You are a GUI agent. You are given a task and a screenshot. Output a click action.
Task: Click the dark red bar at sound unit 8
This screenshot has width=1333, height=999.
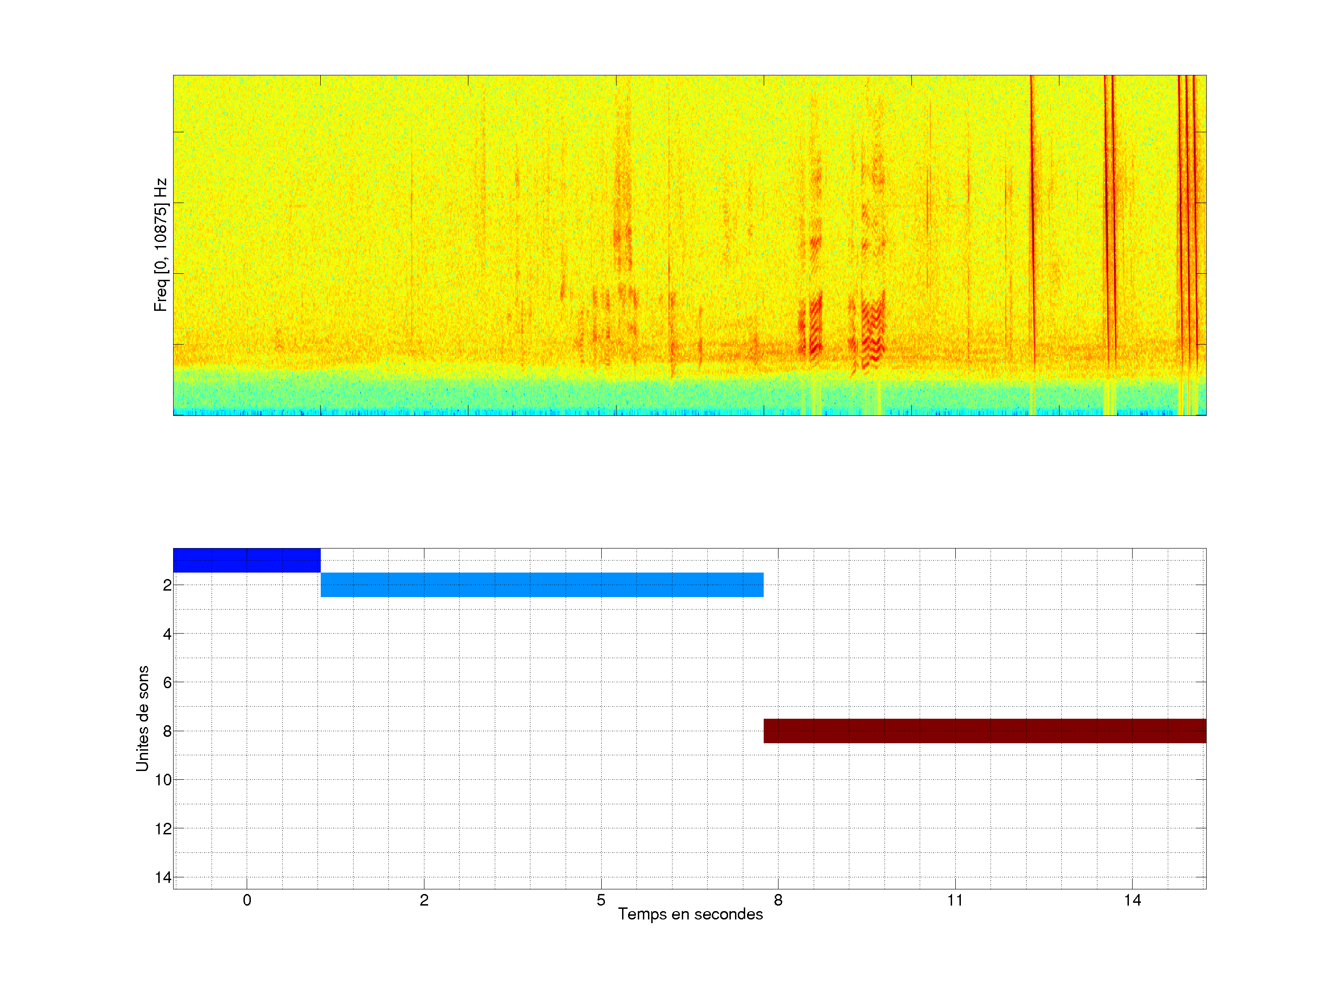pos(984,730)
